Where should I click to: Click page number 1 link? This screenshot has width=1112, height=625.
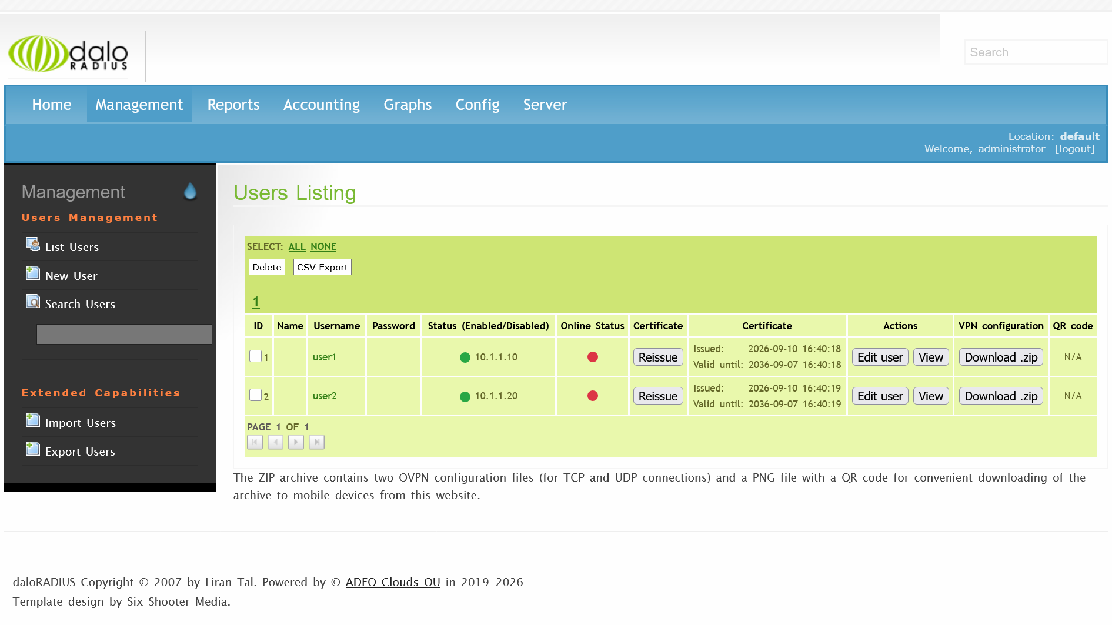(x=256, y=302)
